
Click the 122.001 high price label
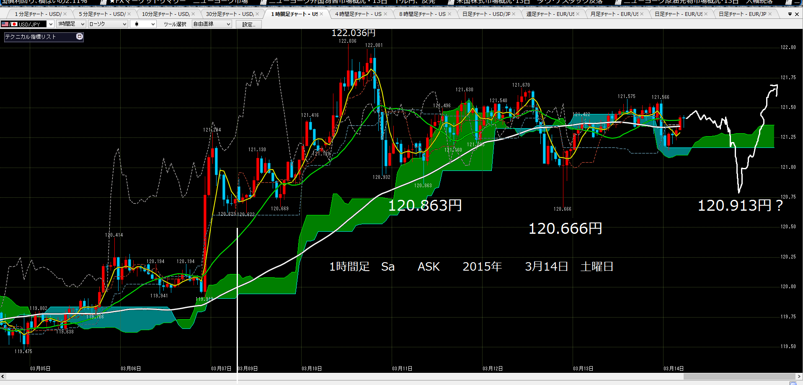tap(374, 45)
